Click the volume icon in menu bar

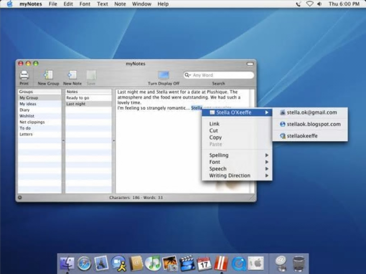point(319,4)
